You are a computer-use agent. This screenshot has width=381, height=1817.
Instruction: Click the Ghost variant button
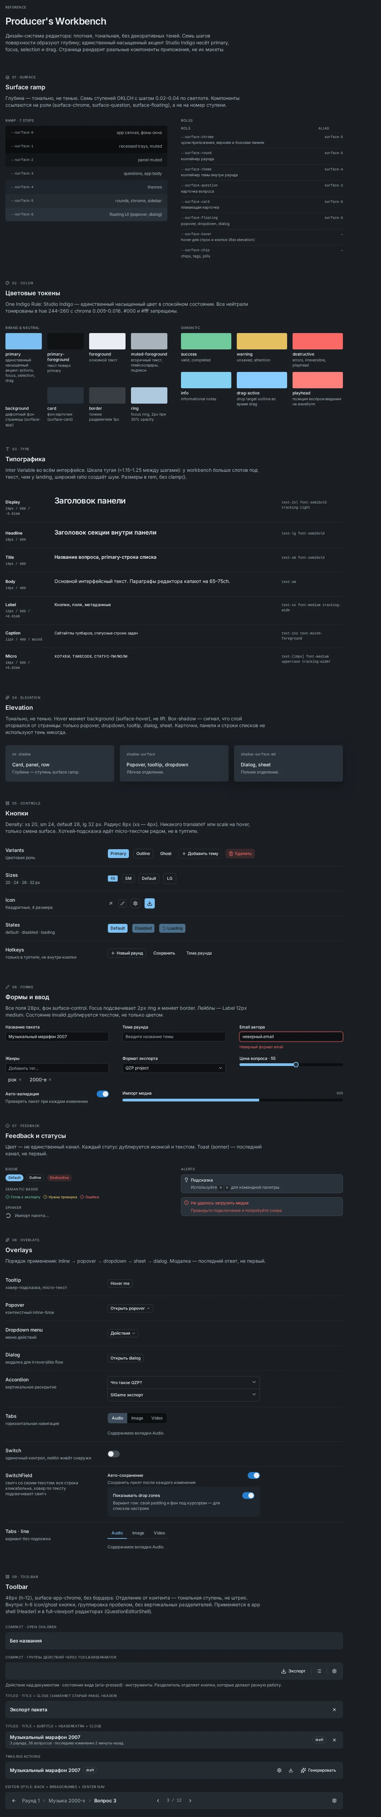tap(166, 854)
